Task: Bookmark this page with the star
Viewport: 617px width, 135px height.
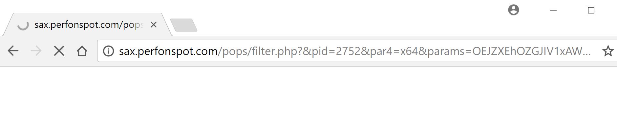Action: point(608,51)
